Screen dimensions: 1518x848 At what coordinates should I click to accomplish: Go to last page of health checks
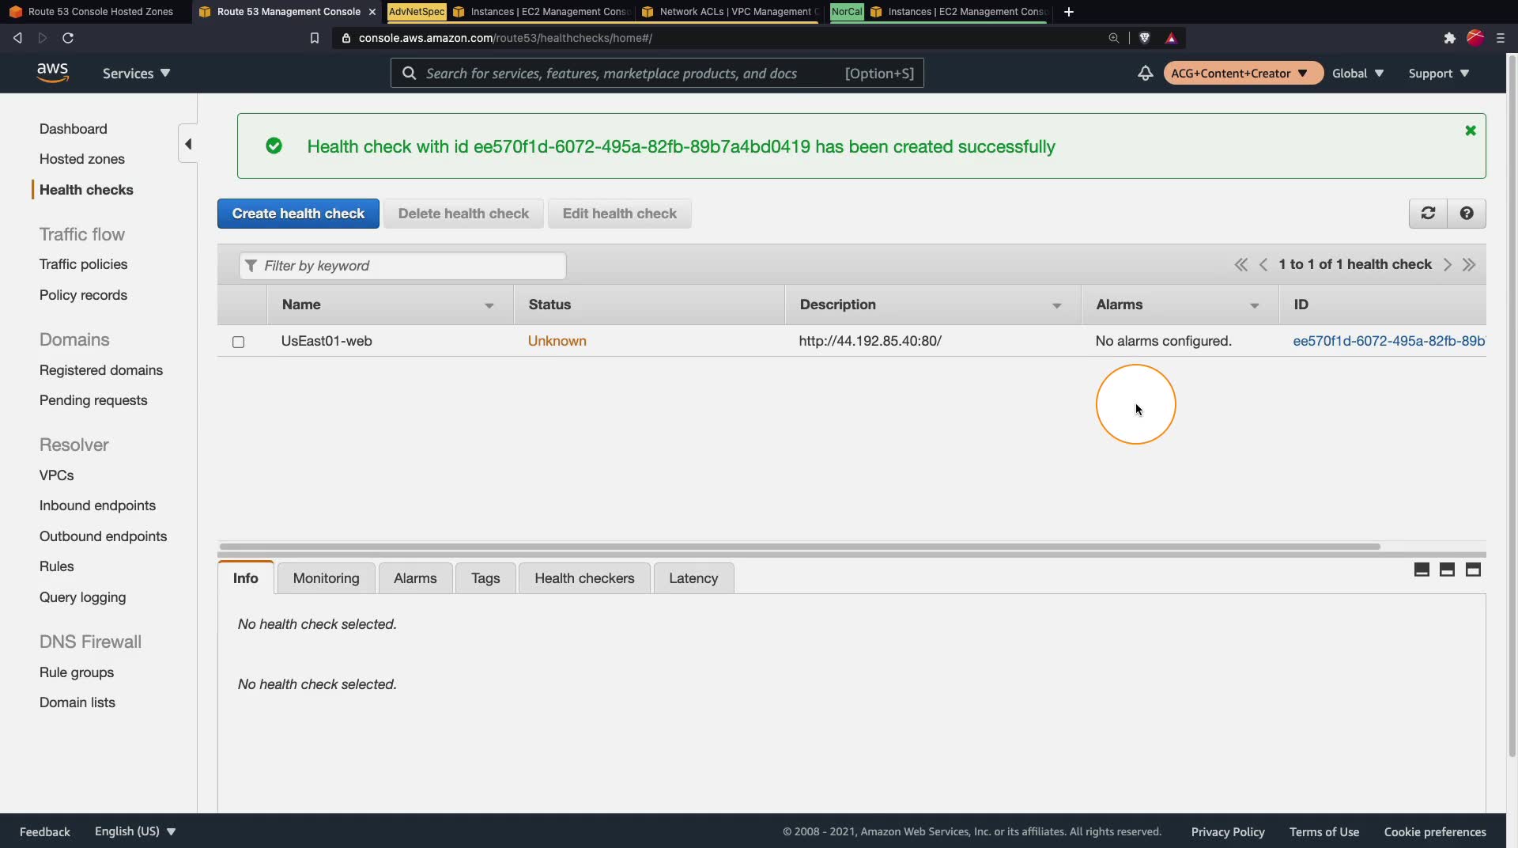(1469, 265)
